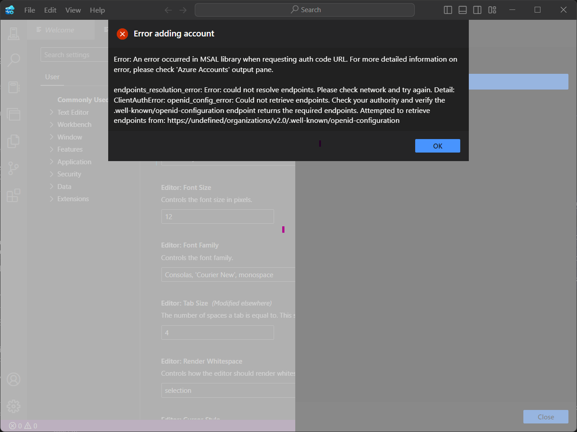Maximize the Azure Data Studio window
The image size is (577, 432).
(x=537, y=10)
